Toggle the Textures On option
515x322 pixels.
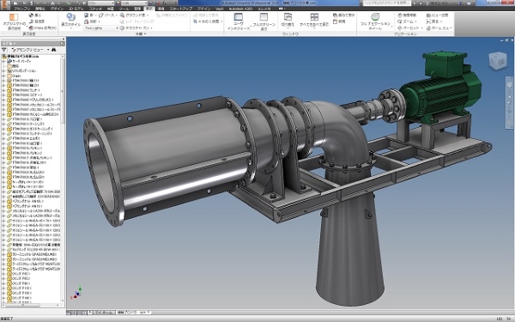[136, 28]
